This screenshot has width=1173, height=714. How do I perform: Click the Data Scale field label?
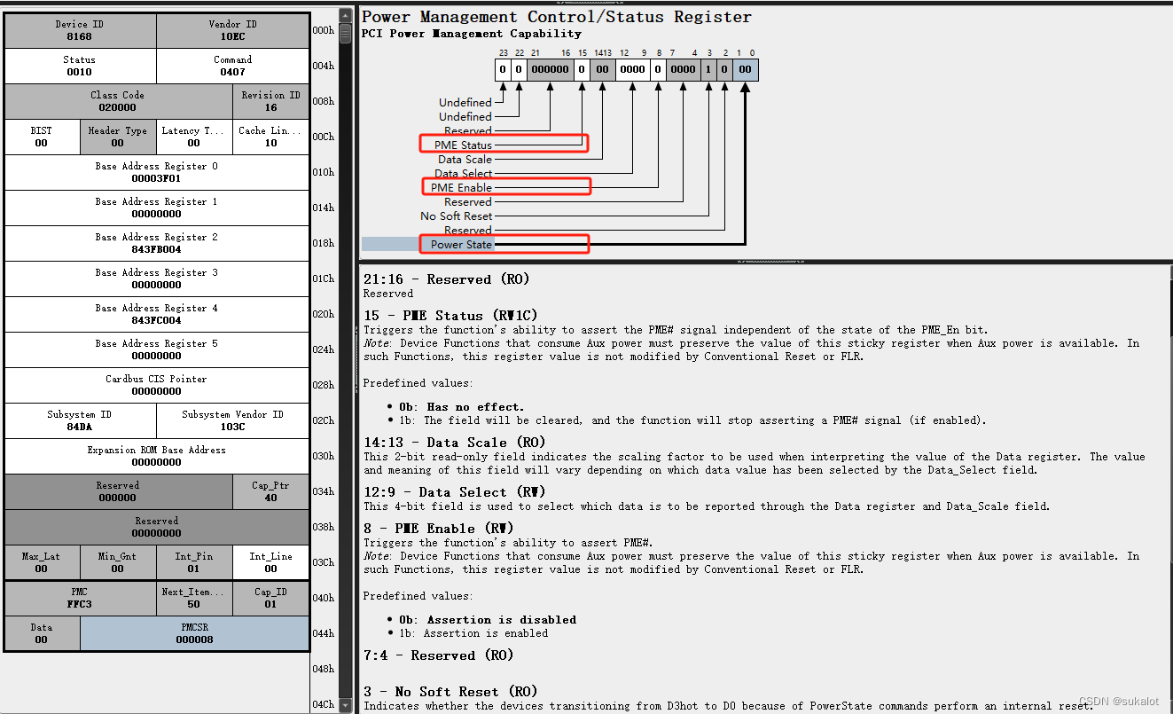(465, 160)
